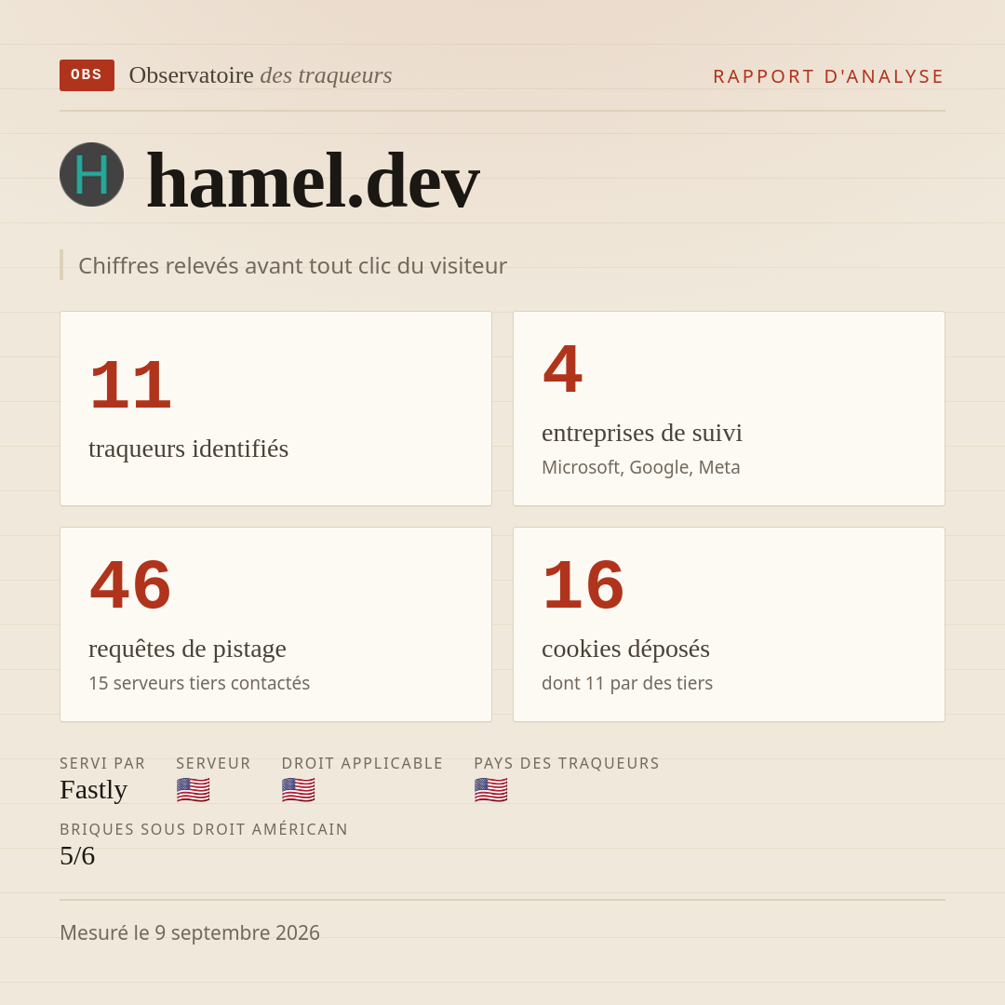Click the US flag under Droit applicable
This screenshot has width=1005, height=1005.
point(298,790)
